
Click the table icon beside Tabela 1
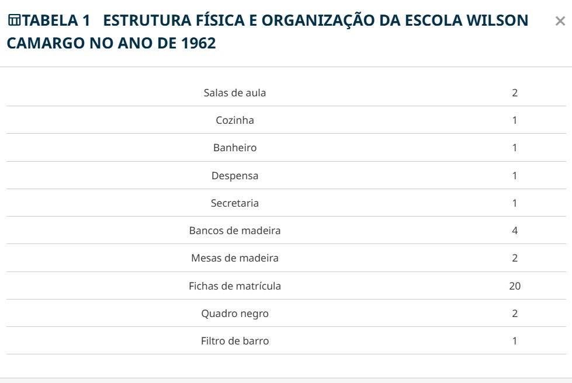[14, 20]
